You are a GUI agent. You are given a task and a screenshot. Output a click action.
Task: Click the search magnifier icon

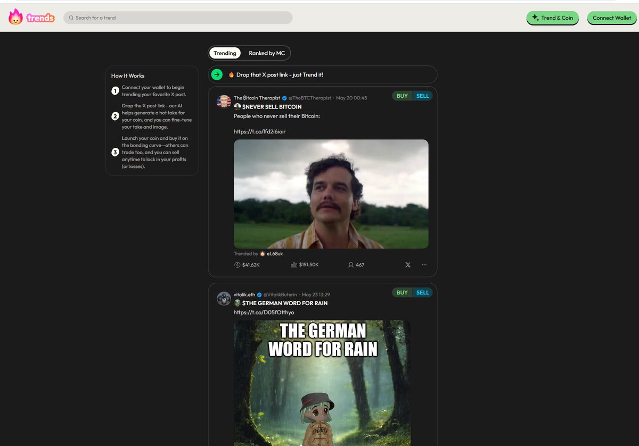click(71, 18)
